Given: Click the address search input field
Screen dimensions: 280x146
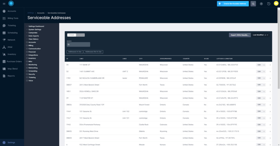Looking at the screenshot, I should pyautogui.click(x=78, y=44).
